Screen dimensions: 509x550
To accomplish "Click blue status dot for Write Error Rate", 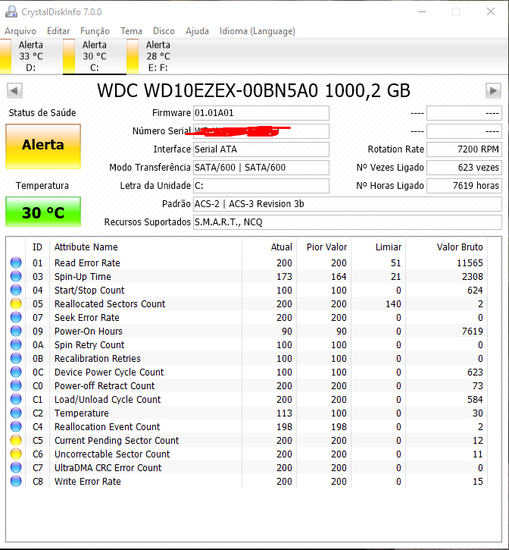I will (16, 482).
